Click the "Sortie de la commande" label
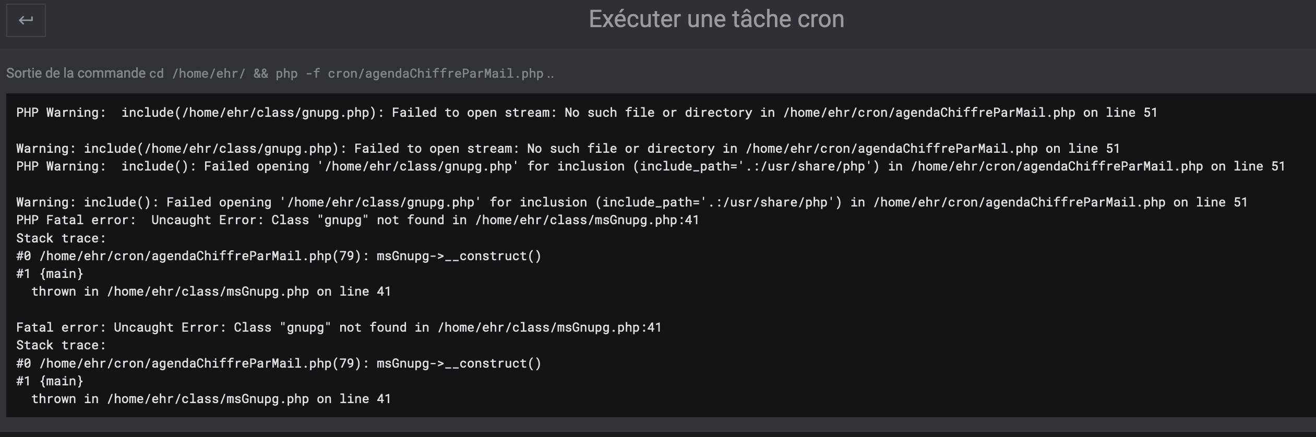The height and width of the screenshot is (437, 1316). tap(76, 73)
